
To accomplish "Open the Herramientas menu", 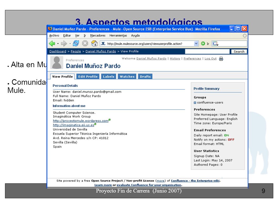I will tap(118, 36).
